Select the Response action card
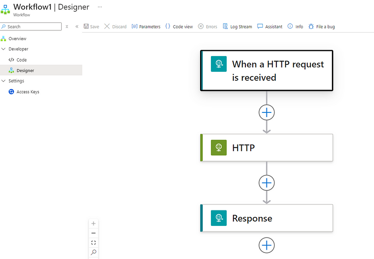 click(x=266, y=218)
